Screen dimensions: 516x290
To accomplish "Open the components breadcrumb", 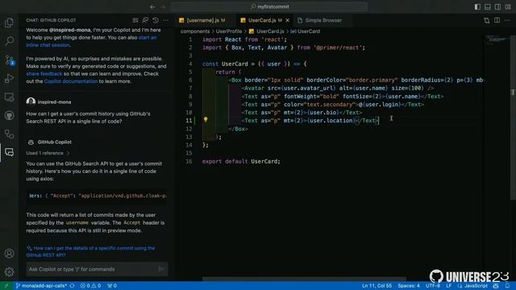I will point(195,31).
